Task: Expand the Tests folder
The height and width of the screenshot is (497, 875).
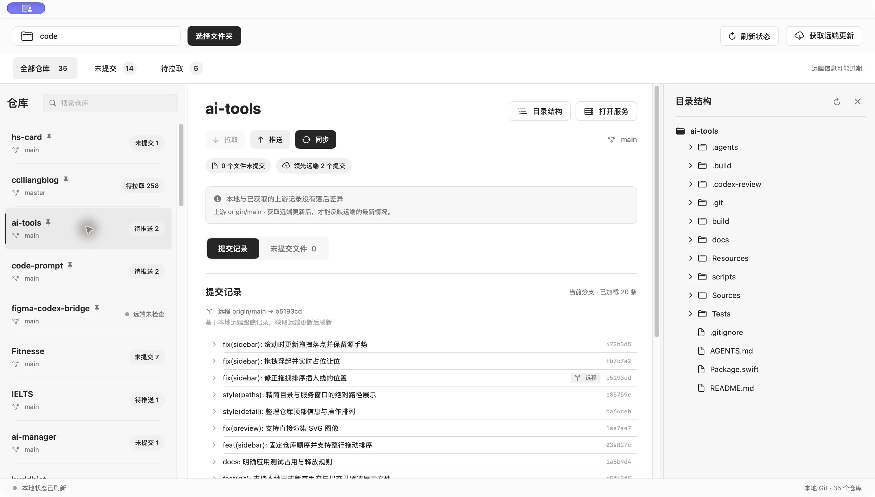Action: click(x=691, y=314)
